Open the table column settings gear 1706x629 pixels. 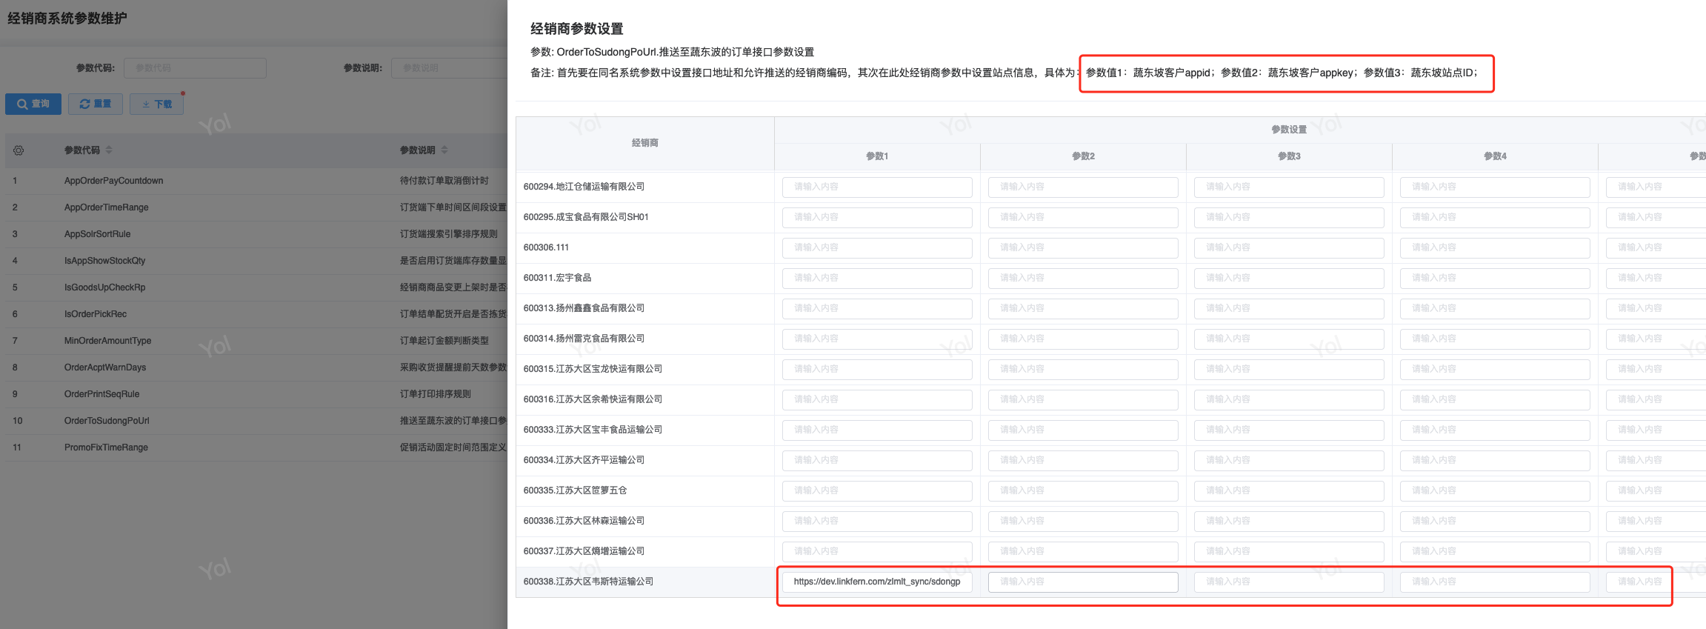pos(19,150)
